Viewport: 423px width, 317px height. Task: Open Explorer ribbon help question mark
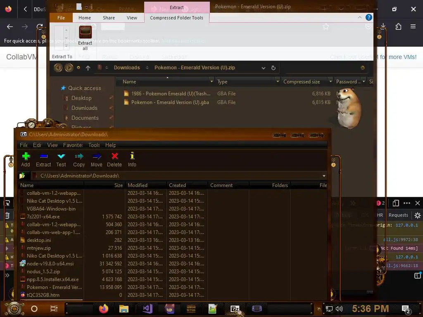tap(369, 17)
